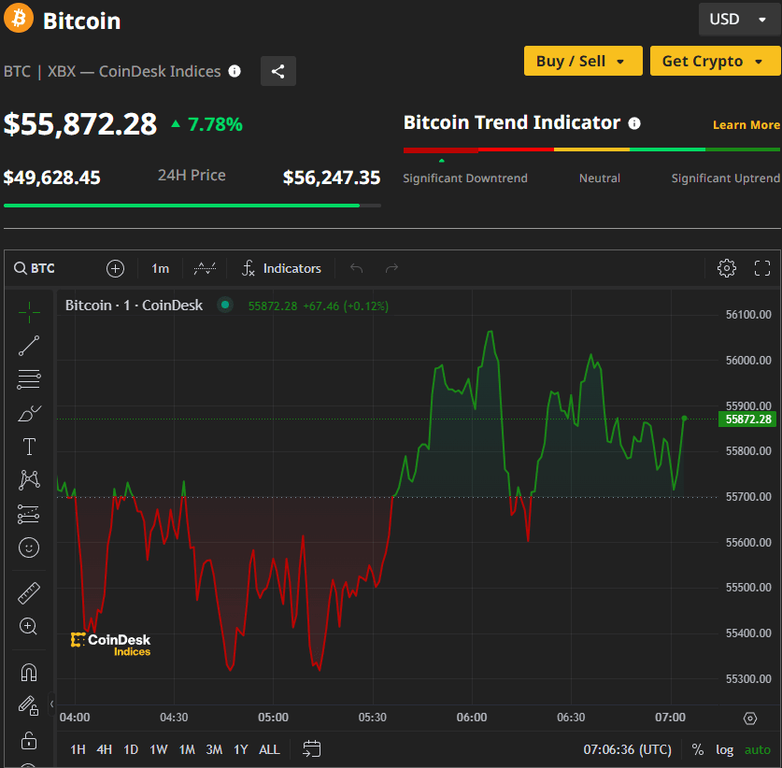
Task: Select the ruler measure tool
Action: coord(29,593)
